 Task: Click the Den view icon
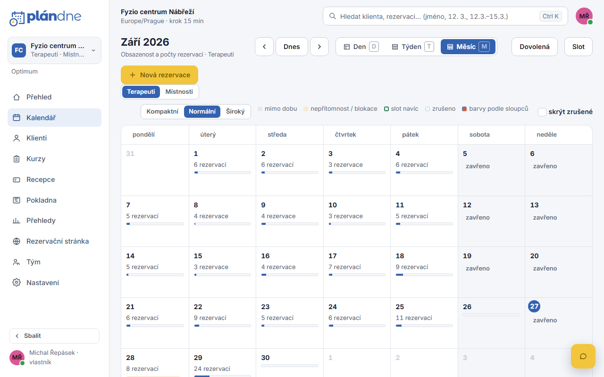pyautogui.click(x=347, y=47)
